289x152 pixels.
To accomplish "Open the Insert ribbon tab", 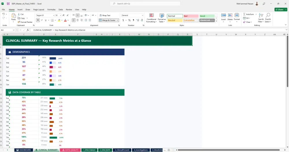I will [20, 9].
